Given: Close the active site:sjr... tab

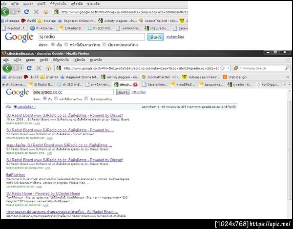Looking at the screenshot, I should click(x=135, y=84).
